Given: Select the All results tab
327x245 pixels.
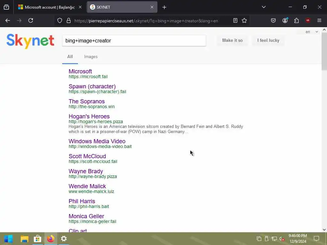Looking at the screenshot, I should point(70,57).
